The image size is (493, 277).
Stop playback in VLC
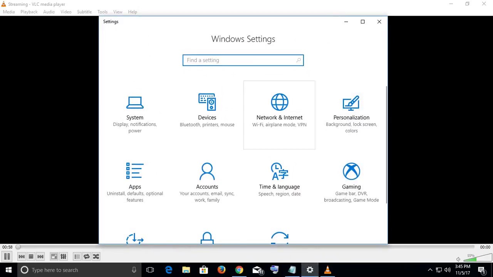[31, 257]
